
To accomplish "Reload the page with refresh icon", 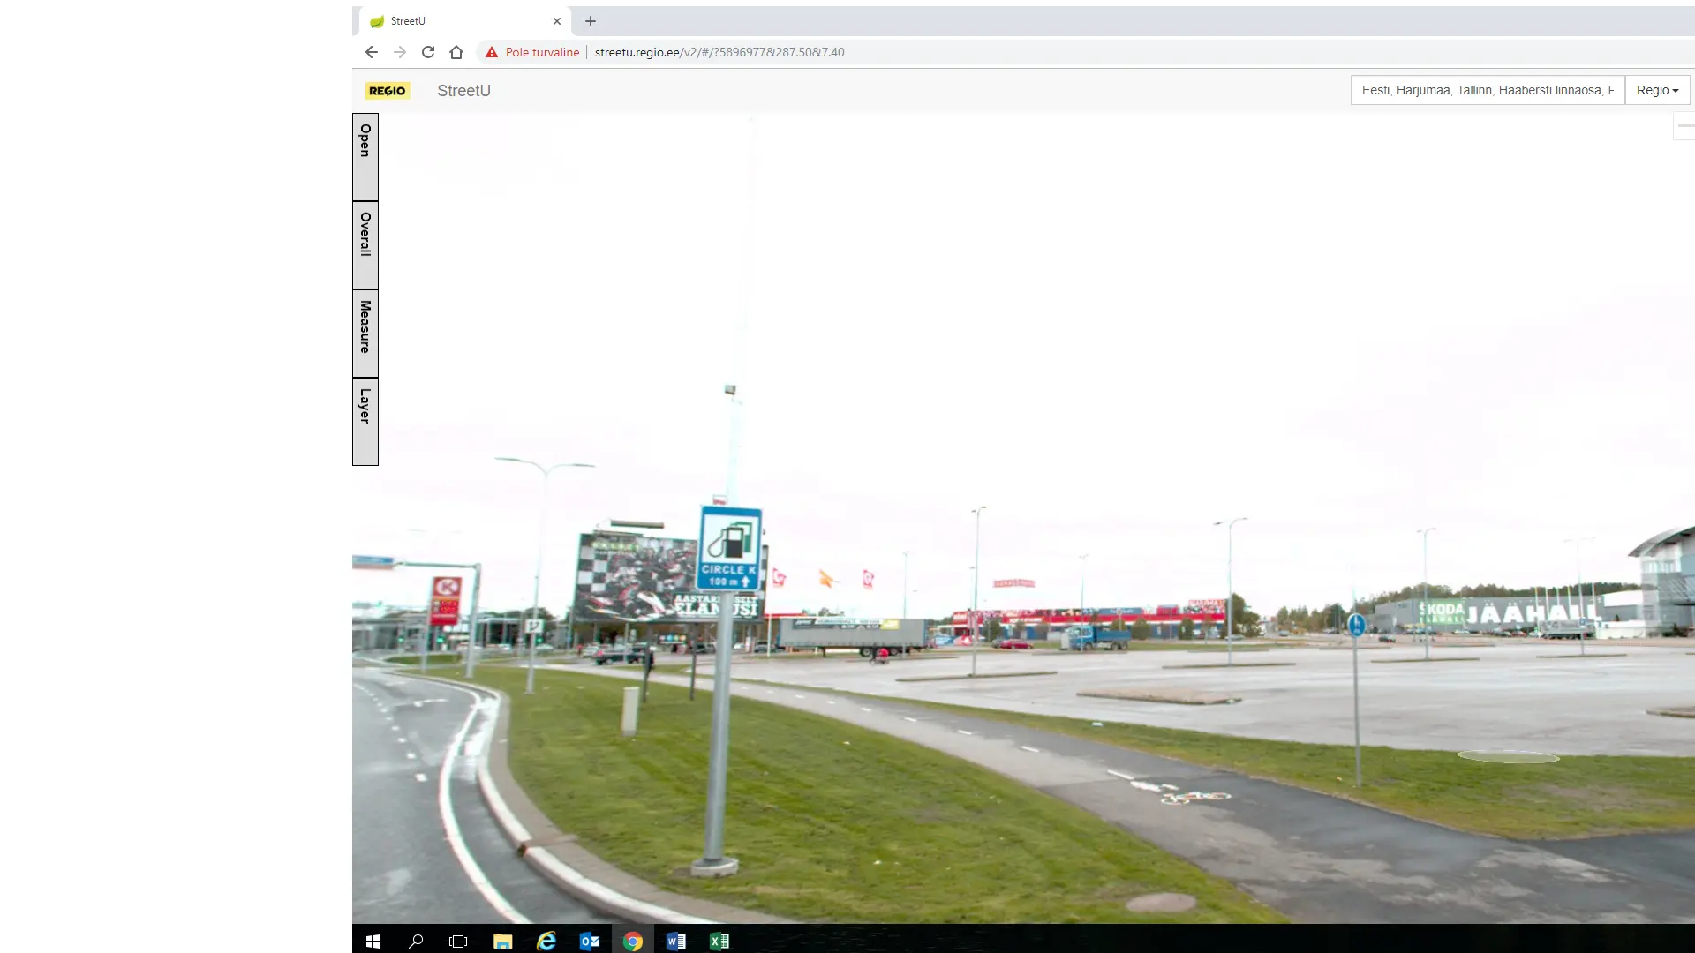I will coord(428,52).
